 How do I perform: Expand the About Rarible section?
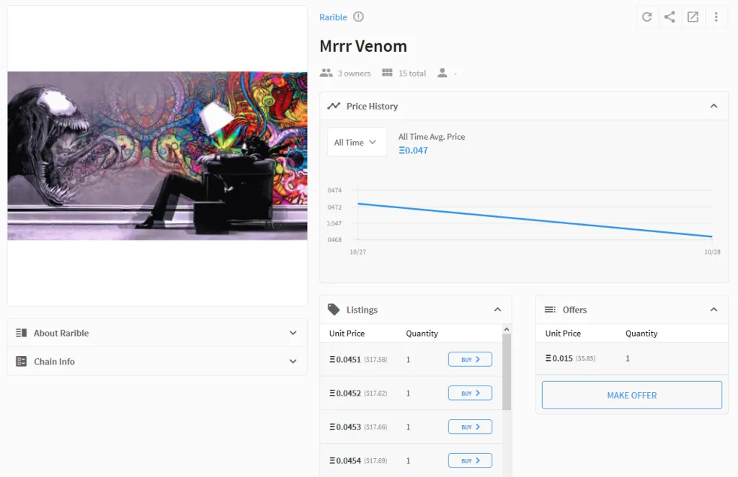157,333
